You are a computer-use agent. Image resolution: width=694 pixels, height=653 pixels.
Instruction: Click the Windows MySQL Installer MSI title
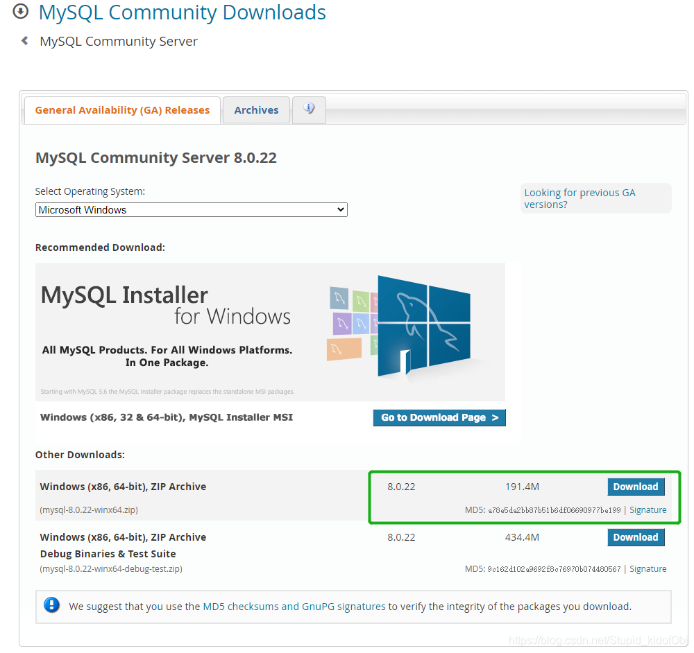pyautogui.click(x=167, y=417)
